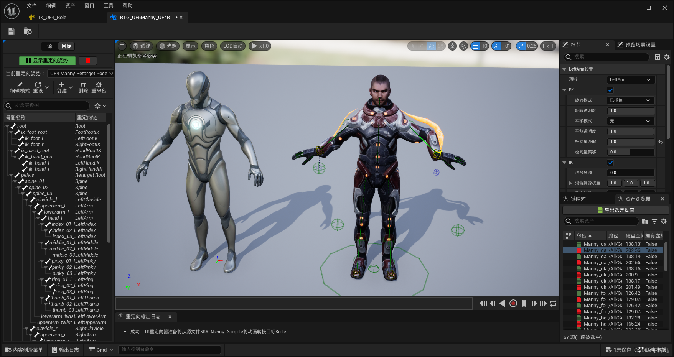Play the animation in reverse

pyautogui.click(x=503, y=303)
